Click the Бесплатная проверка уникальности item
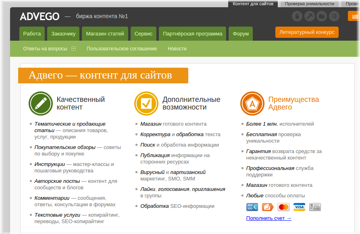The height and width of the screenshot is (234, 360). point(273,138)
